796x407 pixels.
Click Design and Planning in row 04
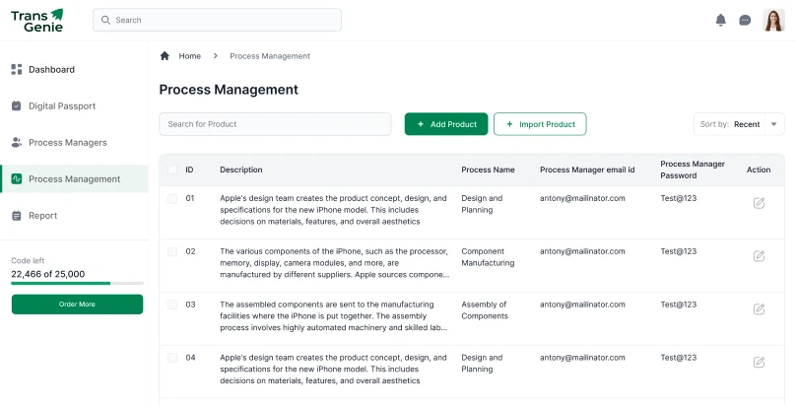[482, 364]
